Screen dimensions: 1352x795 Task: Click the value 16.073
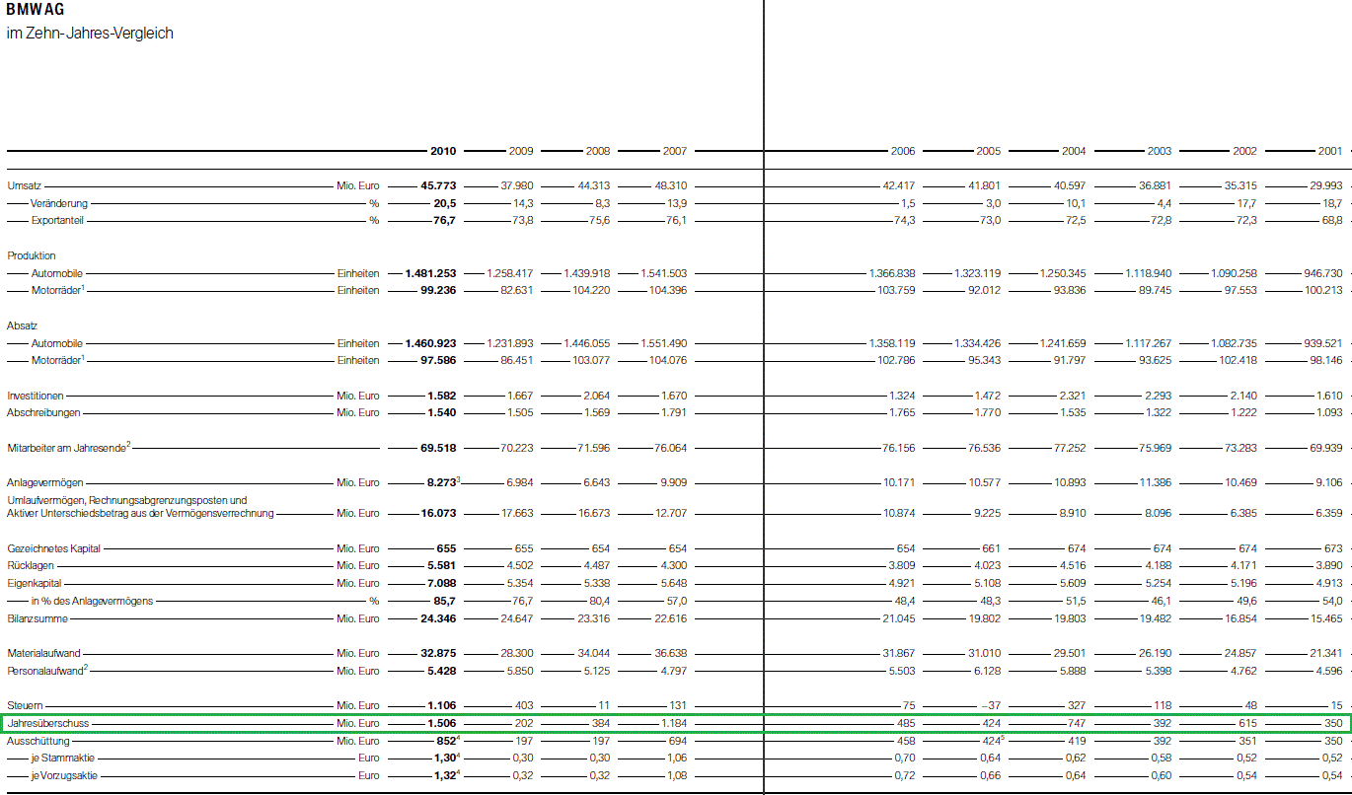(x=438, y=513)
